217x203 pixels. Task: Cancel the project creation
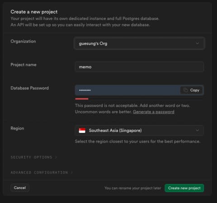coord(20,188)
